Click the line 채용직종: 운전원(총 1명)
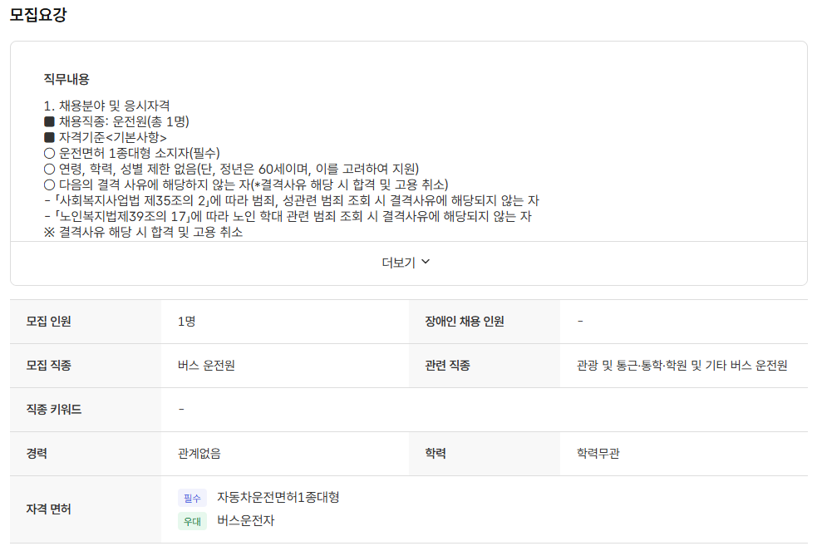The width and height of the screenshot is (817, 546). [x=123, y=121]
